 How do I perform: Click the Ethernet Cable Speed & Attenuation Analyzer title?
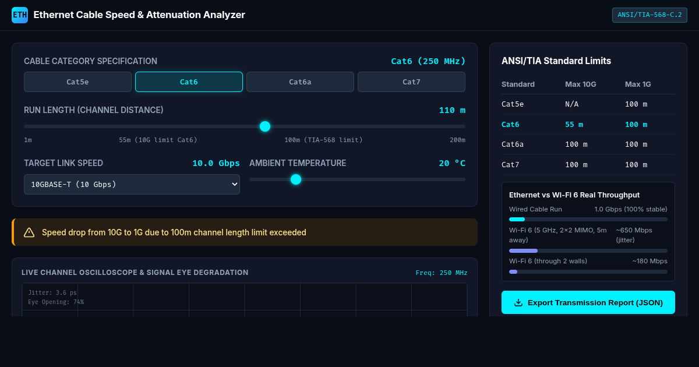point(139,15)
